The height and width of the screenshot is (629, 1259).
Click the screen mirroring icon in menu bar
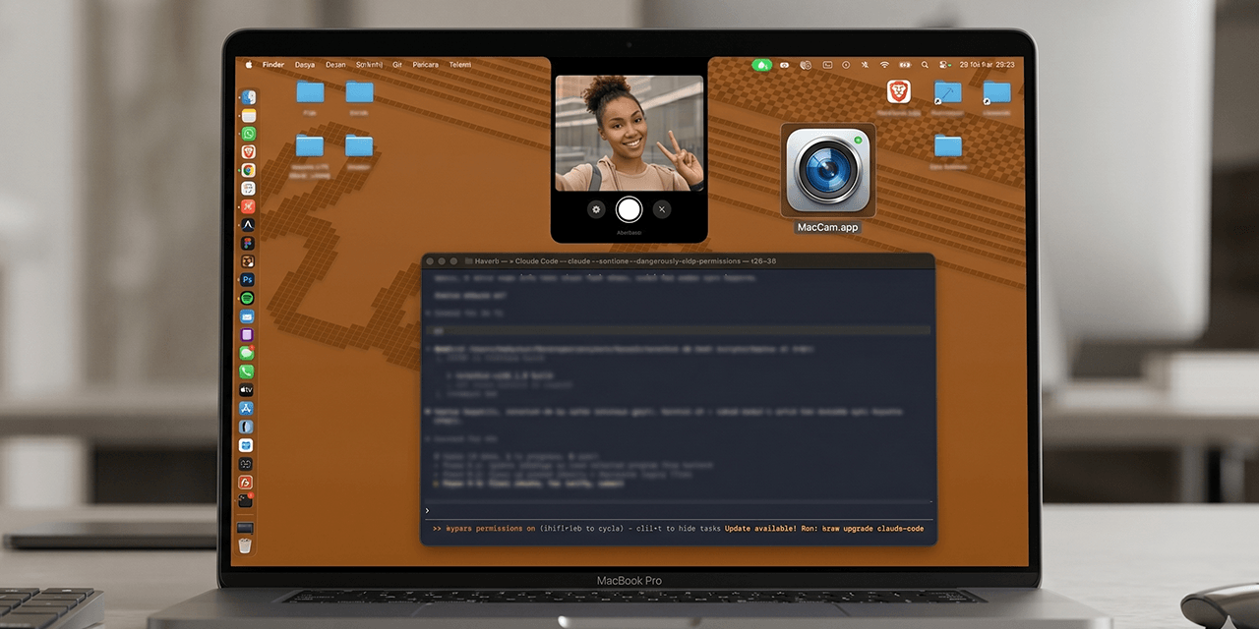pyautogui.click(x=827, y=65)
